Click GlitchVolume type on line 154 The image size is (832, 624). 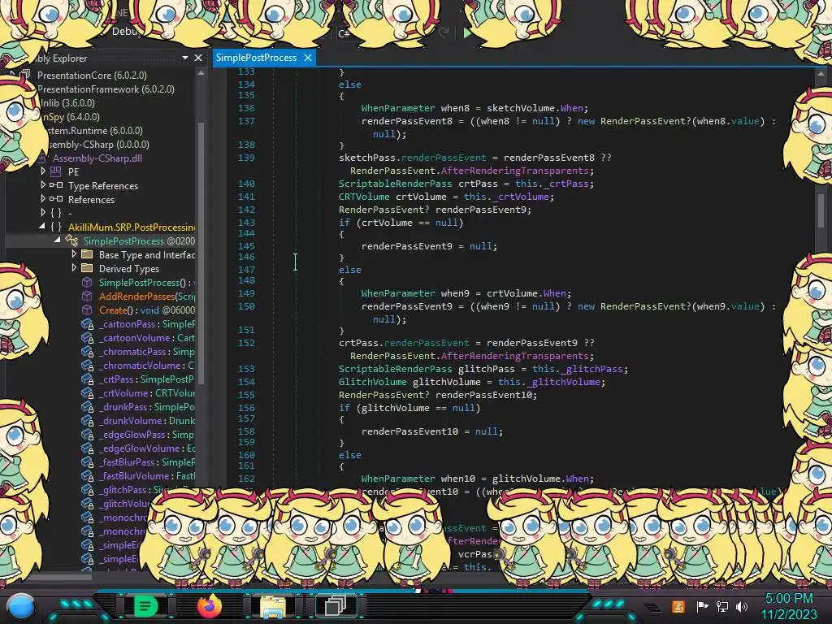(372, 382)
